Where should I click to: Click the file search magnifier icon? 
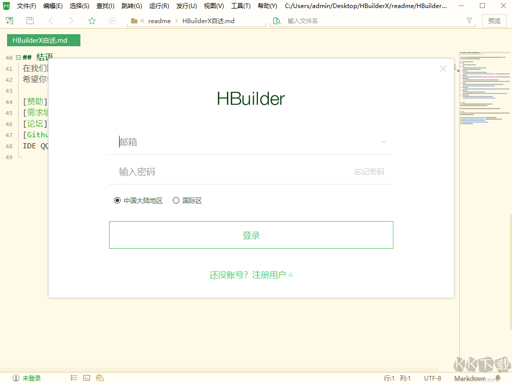[277, 21]
